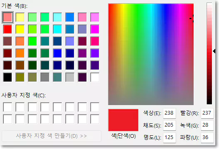Select the medium gray swatch in the bottom row
The image size is (219, 149).
pyautogui.click(x=45, y=77)
